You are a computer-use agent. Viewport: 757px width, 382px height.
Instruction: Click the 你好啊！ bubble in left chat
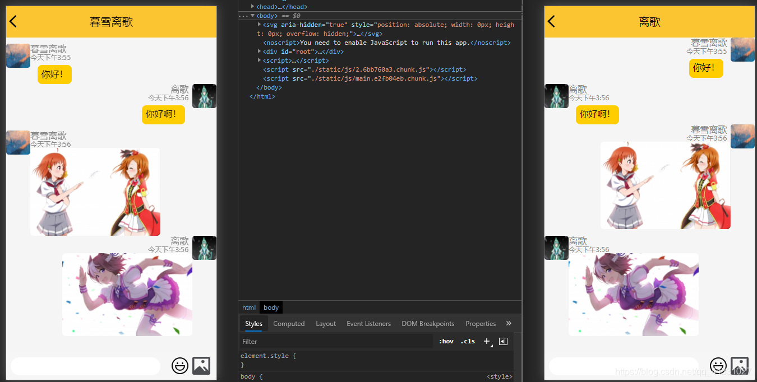coord(163,114)
